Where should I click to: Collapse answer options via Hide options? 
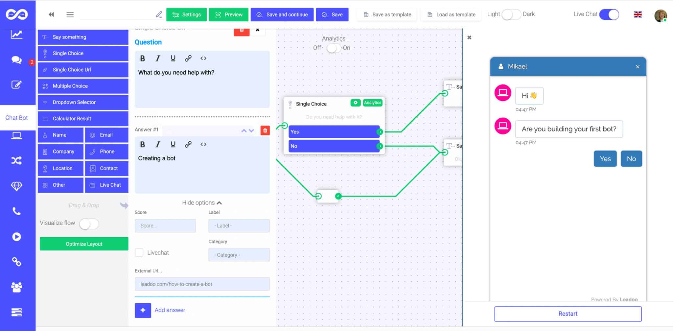pyautogui.click(x=201, y=202)
